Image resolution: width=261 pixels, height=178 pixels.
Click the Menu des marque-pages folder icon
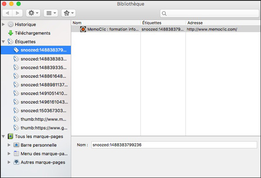pyautogui.click(x=16, y=154)
